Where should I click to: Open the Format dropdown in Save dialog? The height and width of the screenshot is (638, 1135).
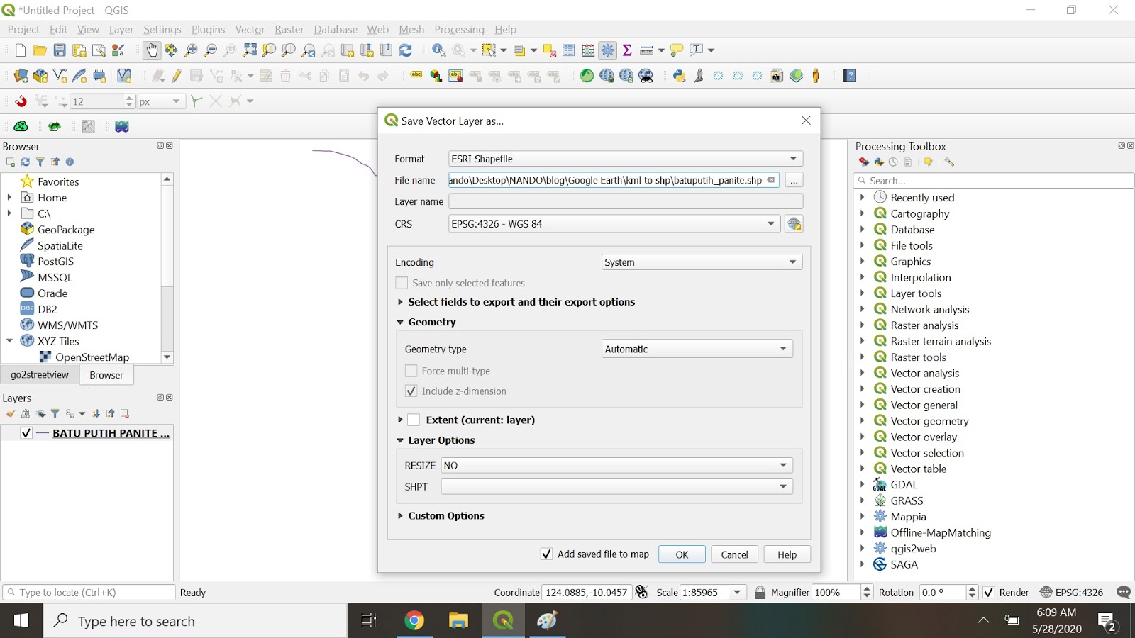click(793, 158)
